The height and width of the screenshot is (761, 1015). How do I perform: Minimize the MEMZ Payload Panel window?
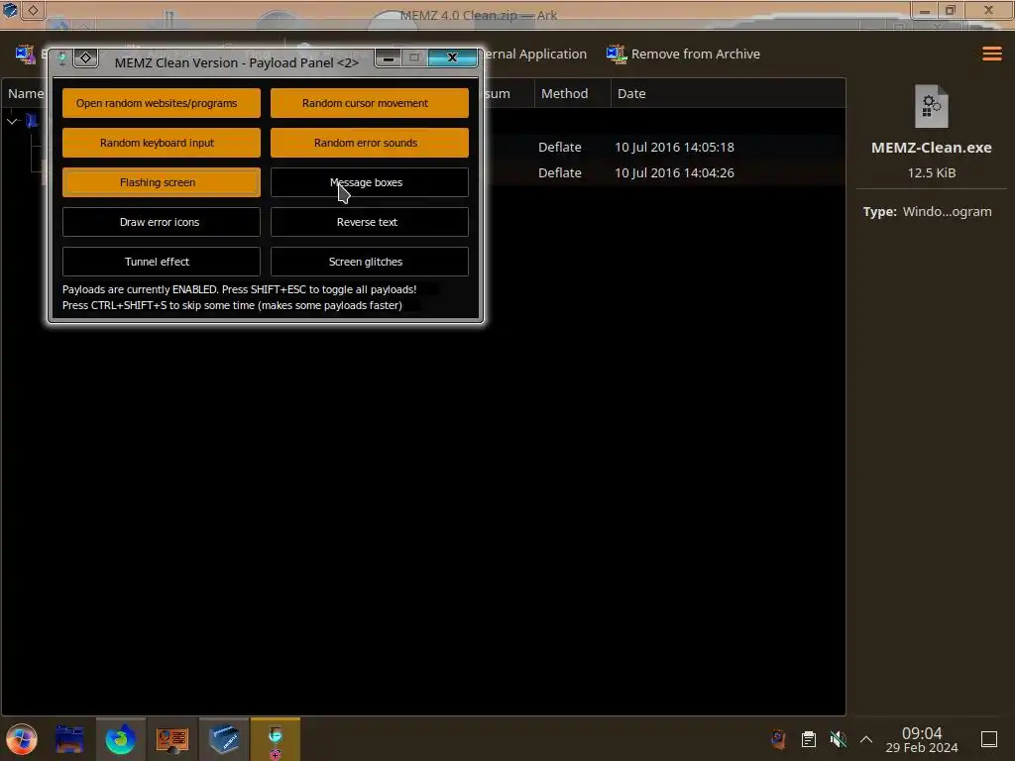tap(389, 58)
